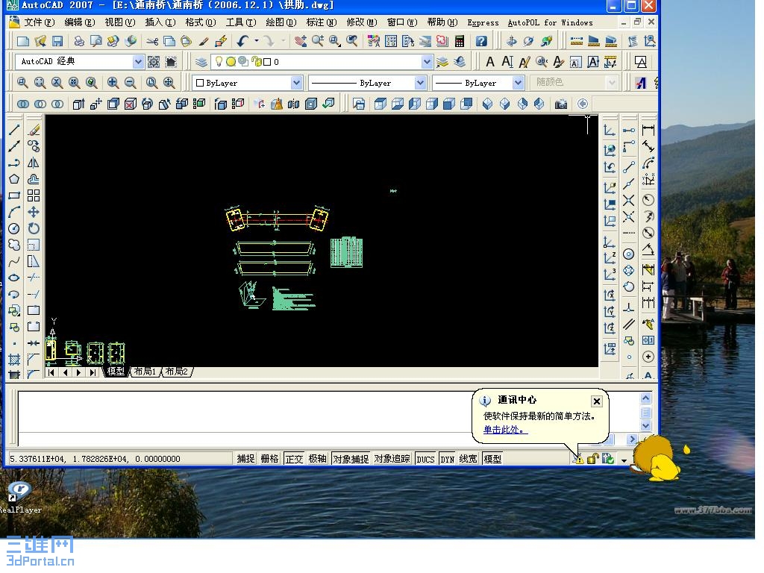Click the 单击此处 link in balloon
764x573 pixels.
click(x=504, y=429)
